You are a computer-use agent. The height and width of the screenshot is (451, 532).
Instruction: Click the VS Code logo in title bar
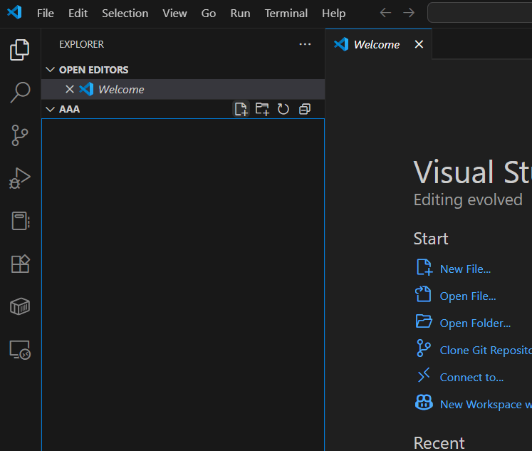point(14,13)
